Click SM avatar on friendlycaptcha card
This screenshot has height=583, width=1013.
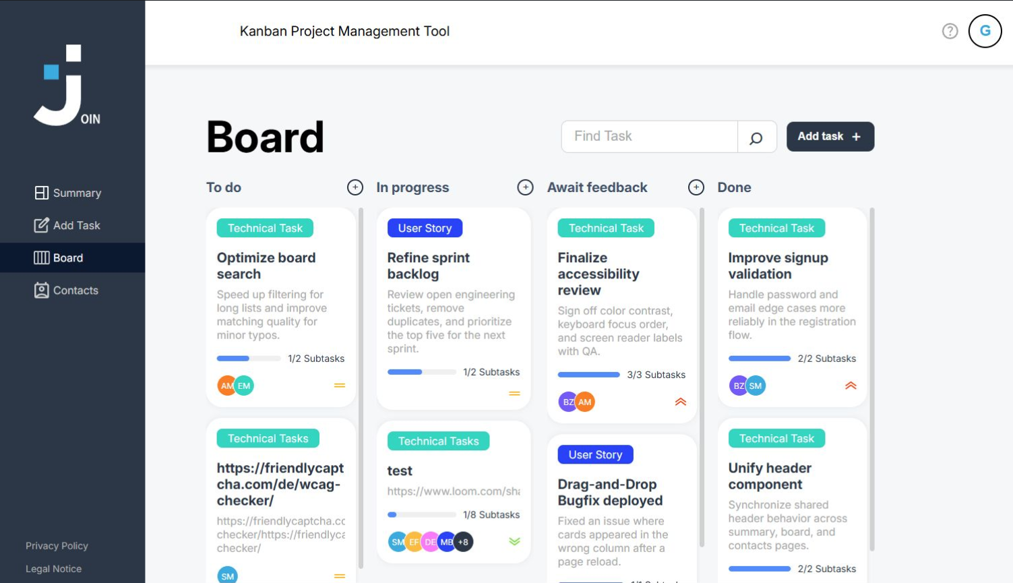(227, 576)
